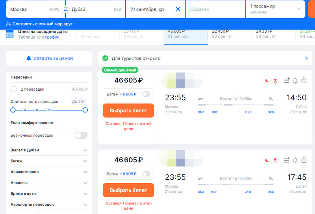Screen dimensions: 315x214
Task: Clear the departure date with X icon
Action: [178, 9]
